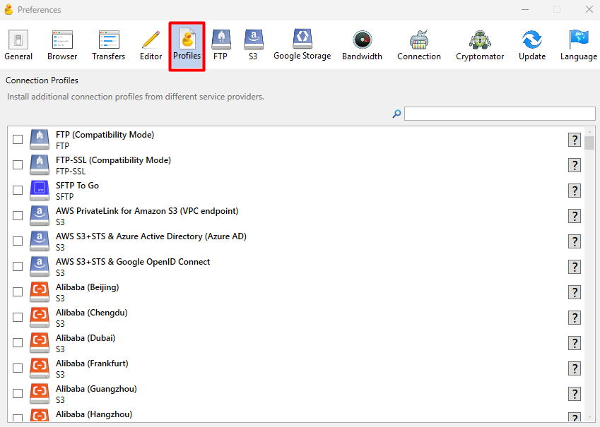Open the Browser preferences pane
The height and width of the screenshot is (427, 600).
coord(62,45)
